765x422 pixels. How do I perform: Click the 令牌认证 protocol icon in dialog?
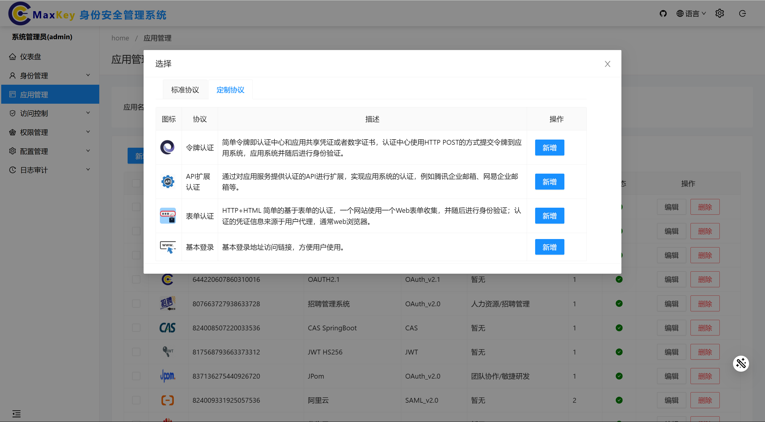click(168, 147)
